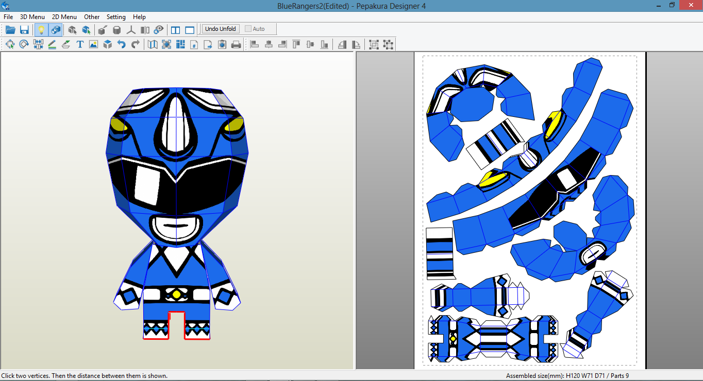
Task: Click the Pepakura app icon in title bar
Action: [5, 5]
